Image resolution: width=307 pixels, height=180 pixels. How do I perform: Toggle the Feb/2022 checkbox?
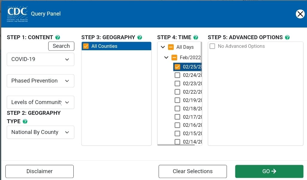tap(174, 57)
